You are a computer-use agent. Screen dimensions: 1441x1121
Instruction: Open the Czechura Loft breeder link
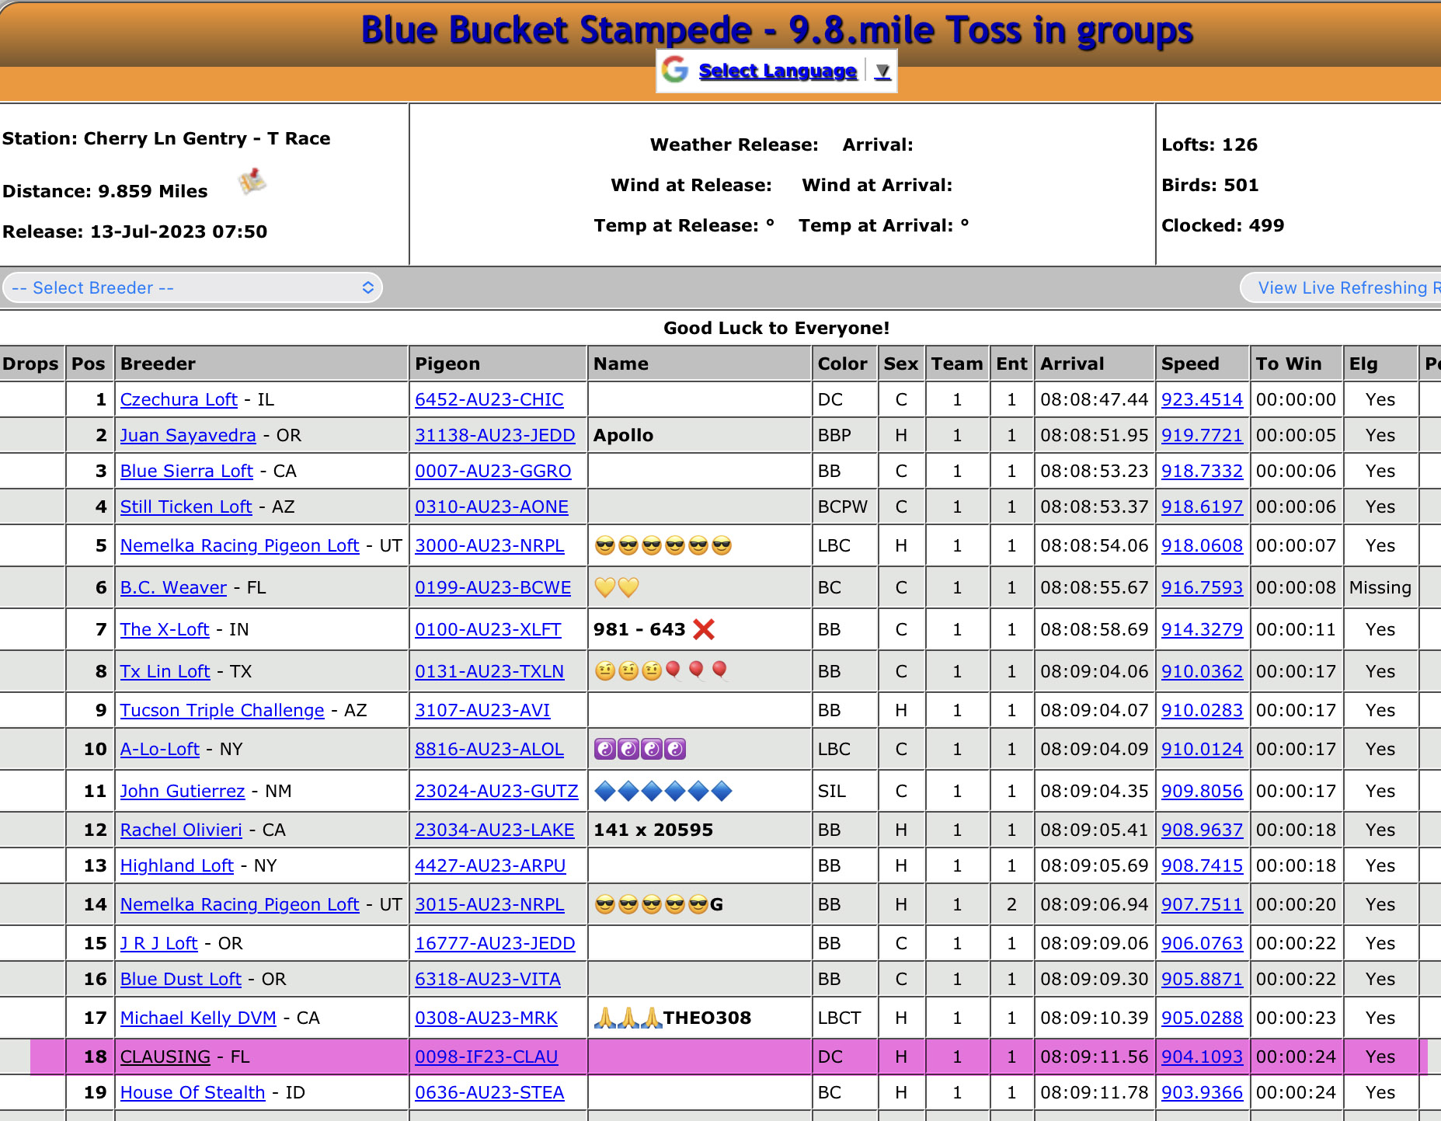pyautogui.click(x=179, y=399)
